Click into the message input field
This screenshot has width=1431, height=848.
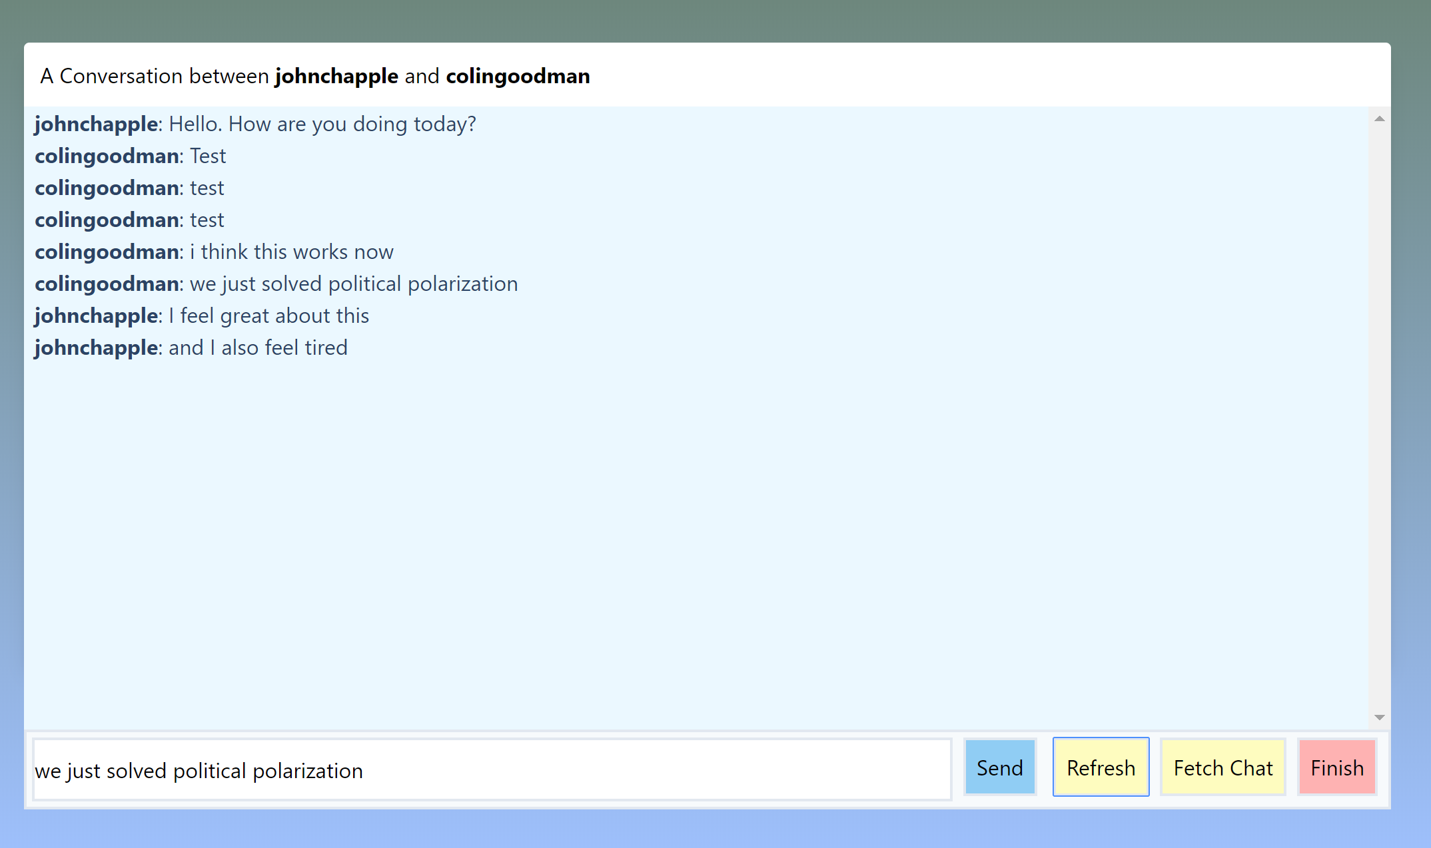coord(492,769)
